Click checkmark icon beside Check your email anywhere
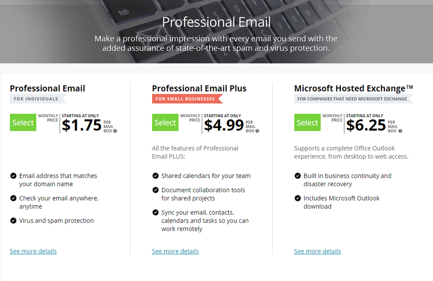 pyautogui.click(x=13, y=198)
